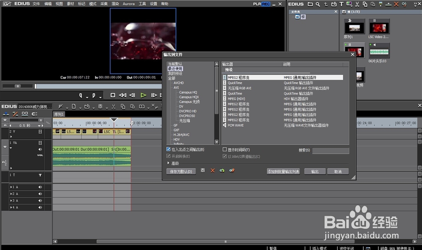Set Out point in the player
422x250 pixels.
click(94, 95)
